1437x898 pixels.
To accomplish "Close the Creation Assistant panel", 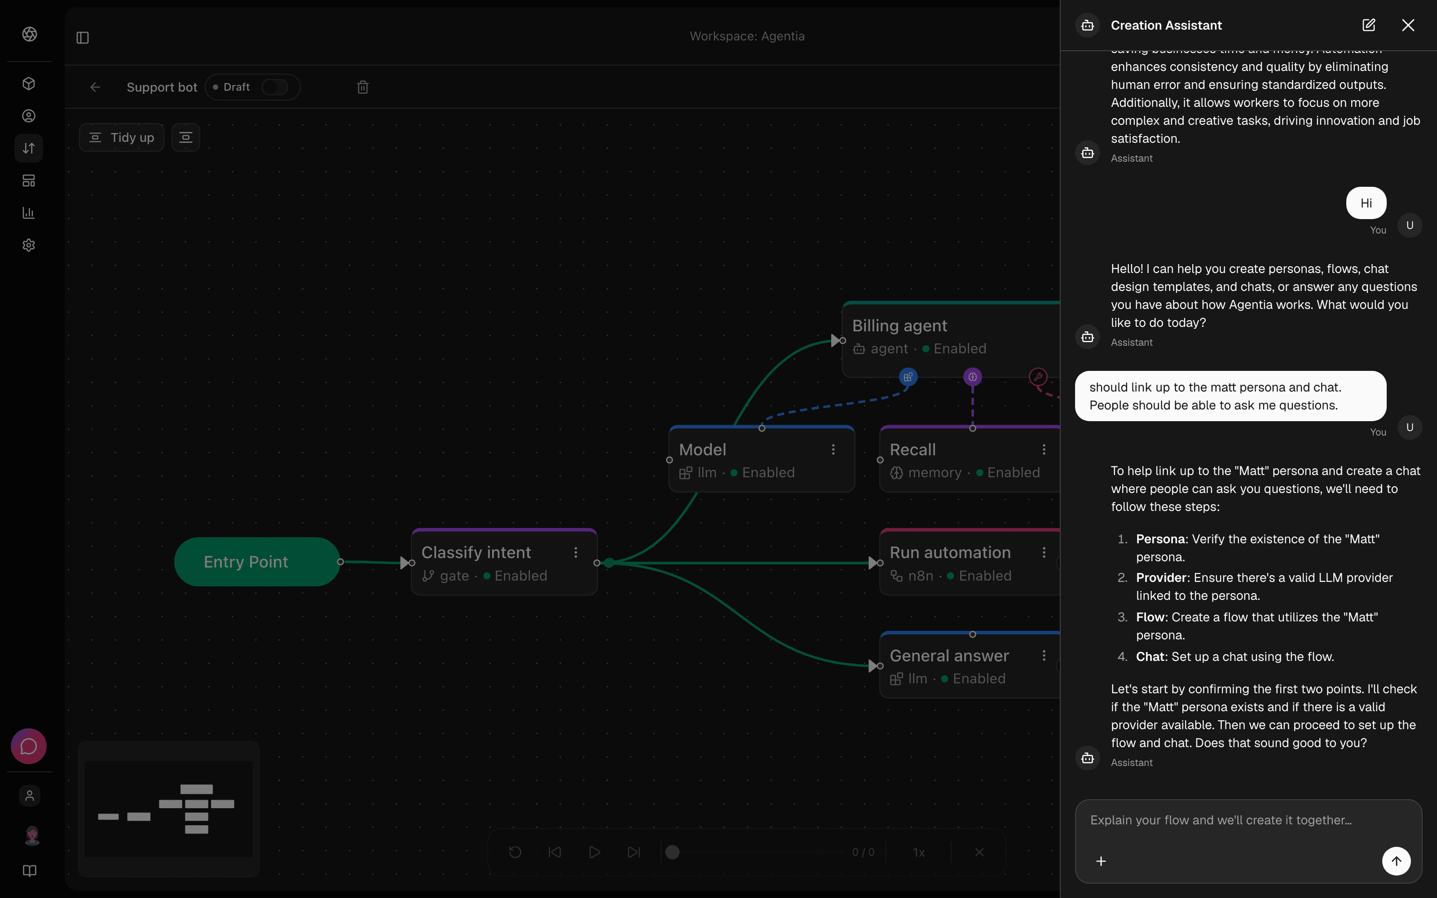I will (x=1408, y=25).
